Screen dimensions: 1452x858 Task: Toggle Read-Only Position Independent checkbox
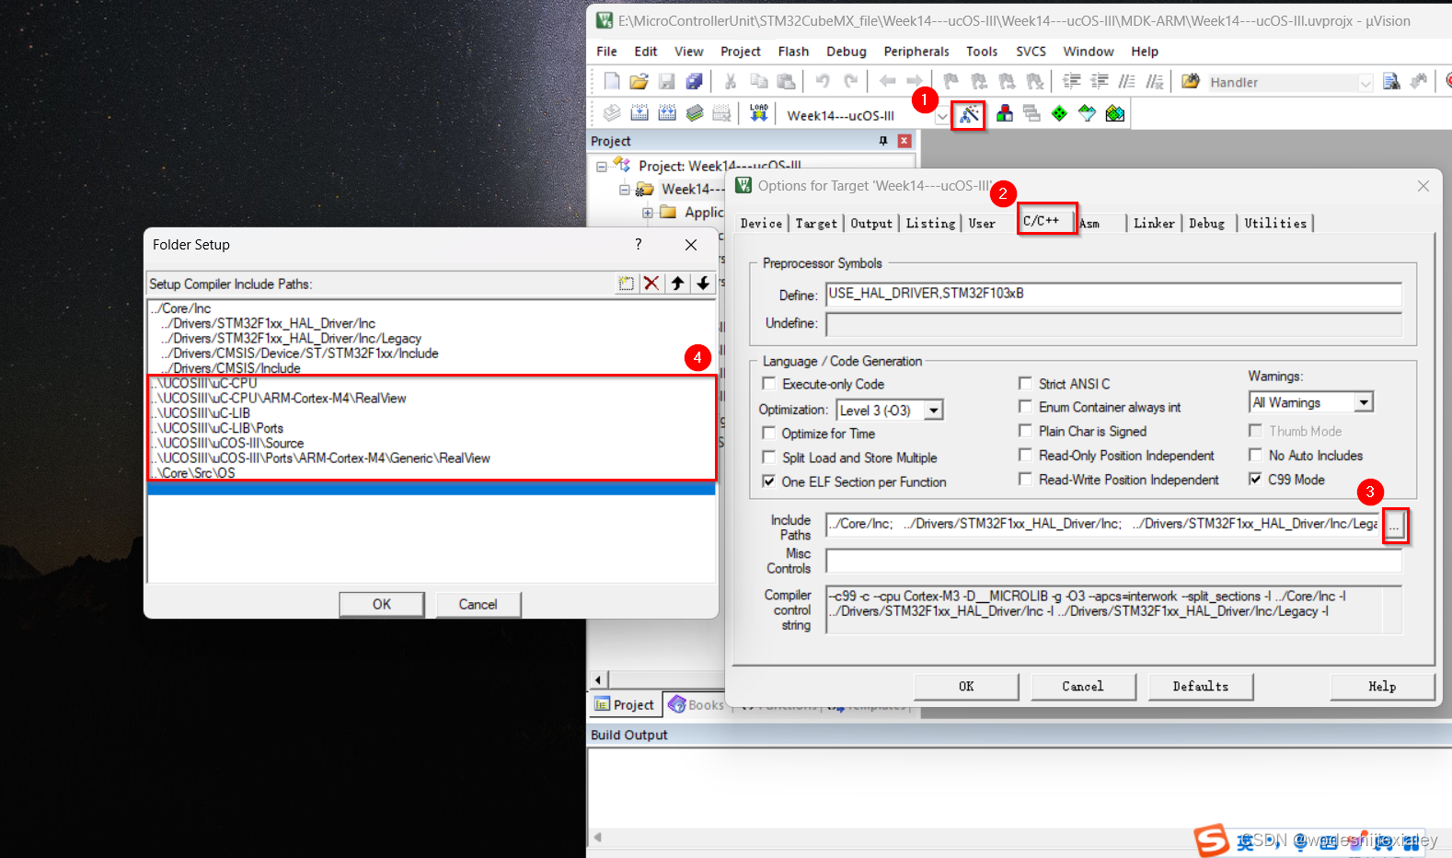coord(1025,455)
